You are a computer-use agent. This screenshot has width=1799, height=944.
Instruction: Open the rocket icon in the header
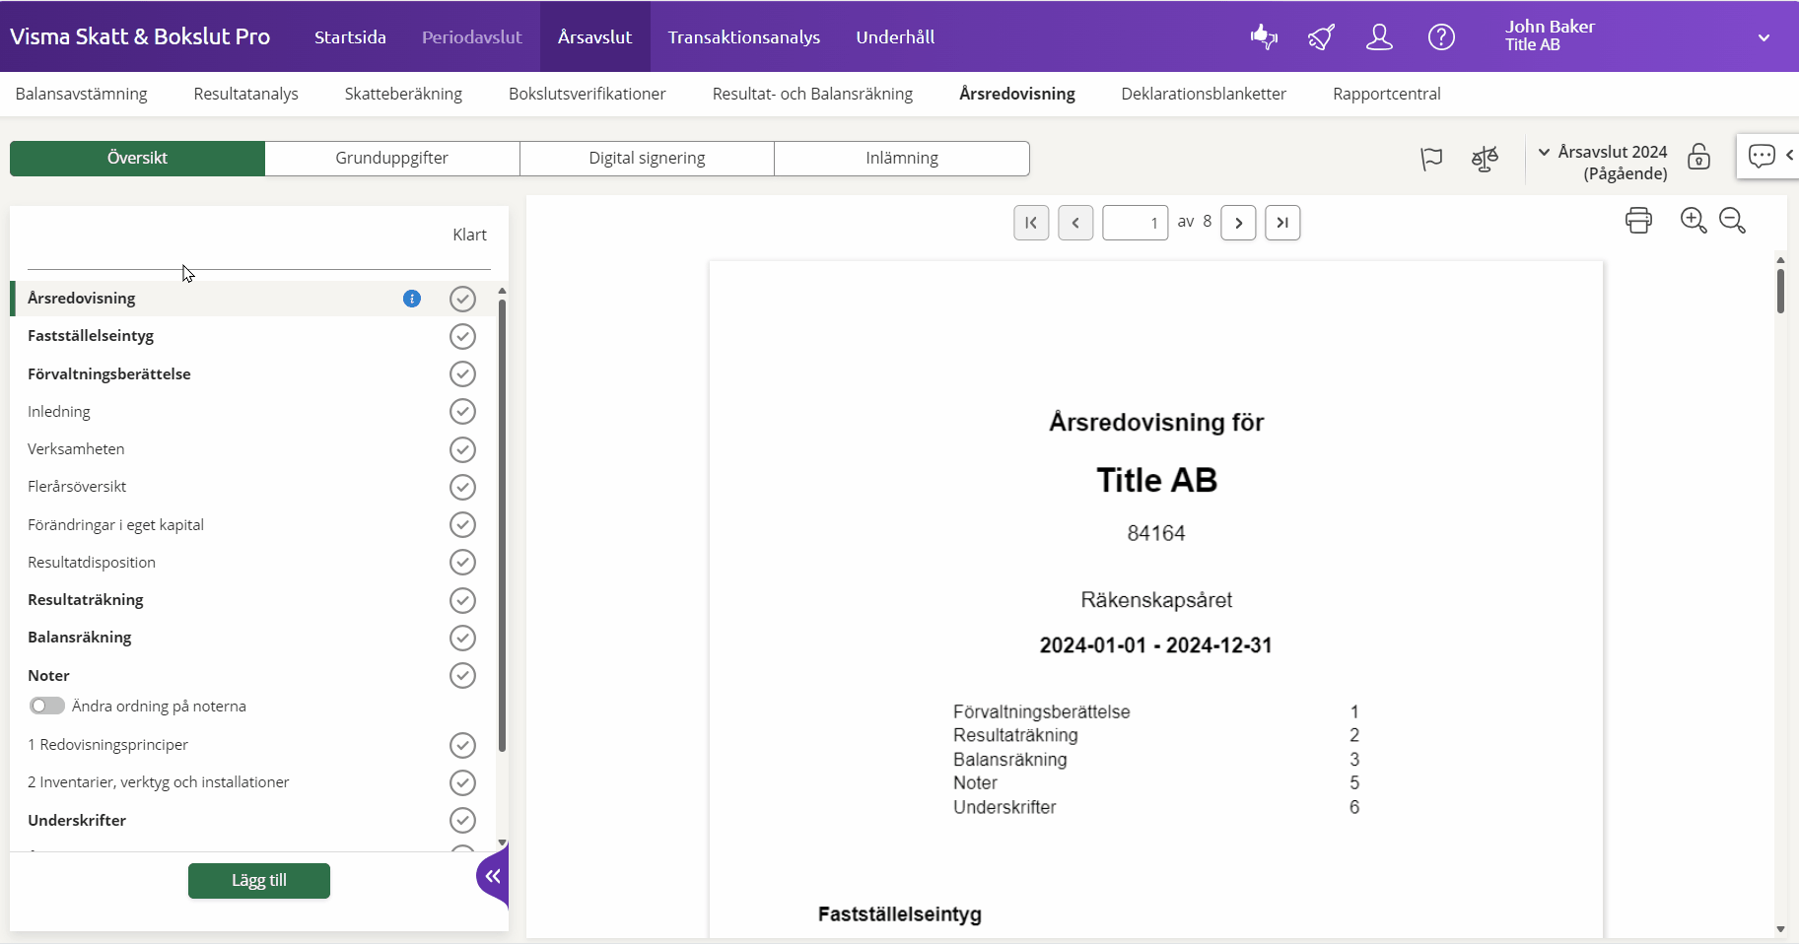pos(1321,37)
